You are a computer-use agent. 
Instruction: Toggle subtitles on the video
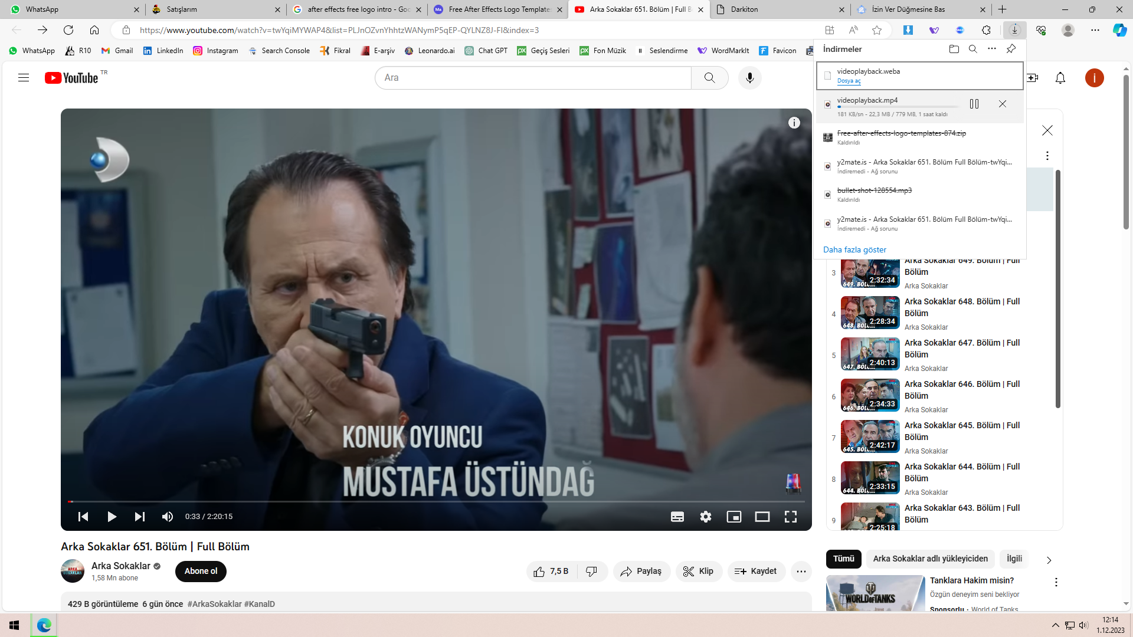[677, 517]
